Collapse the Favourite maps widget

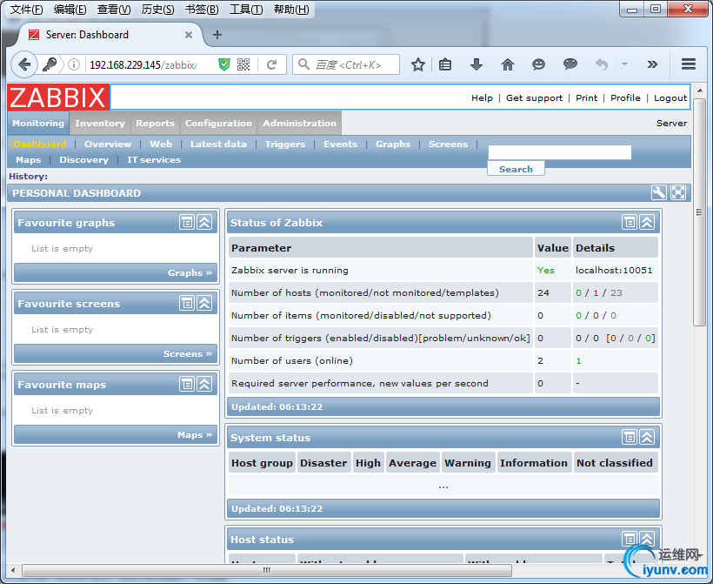[x=204, y=384]
